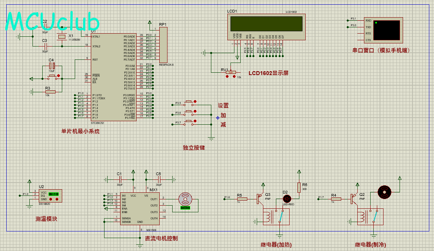Image resolution: width=434 pixels, height=251 pixels.
Task: Select the LCD1602 display screen
Action: click(266, 24)
